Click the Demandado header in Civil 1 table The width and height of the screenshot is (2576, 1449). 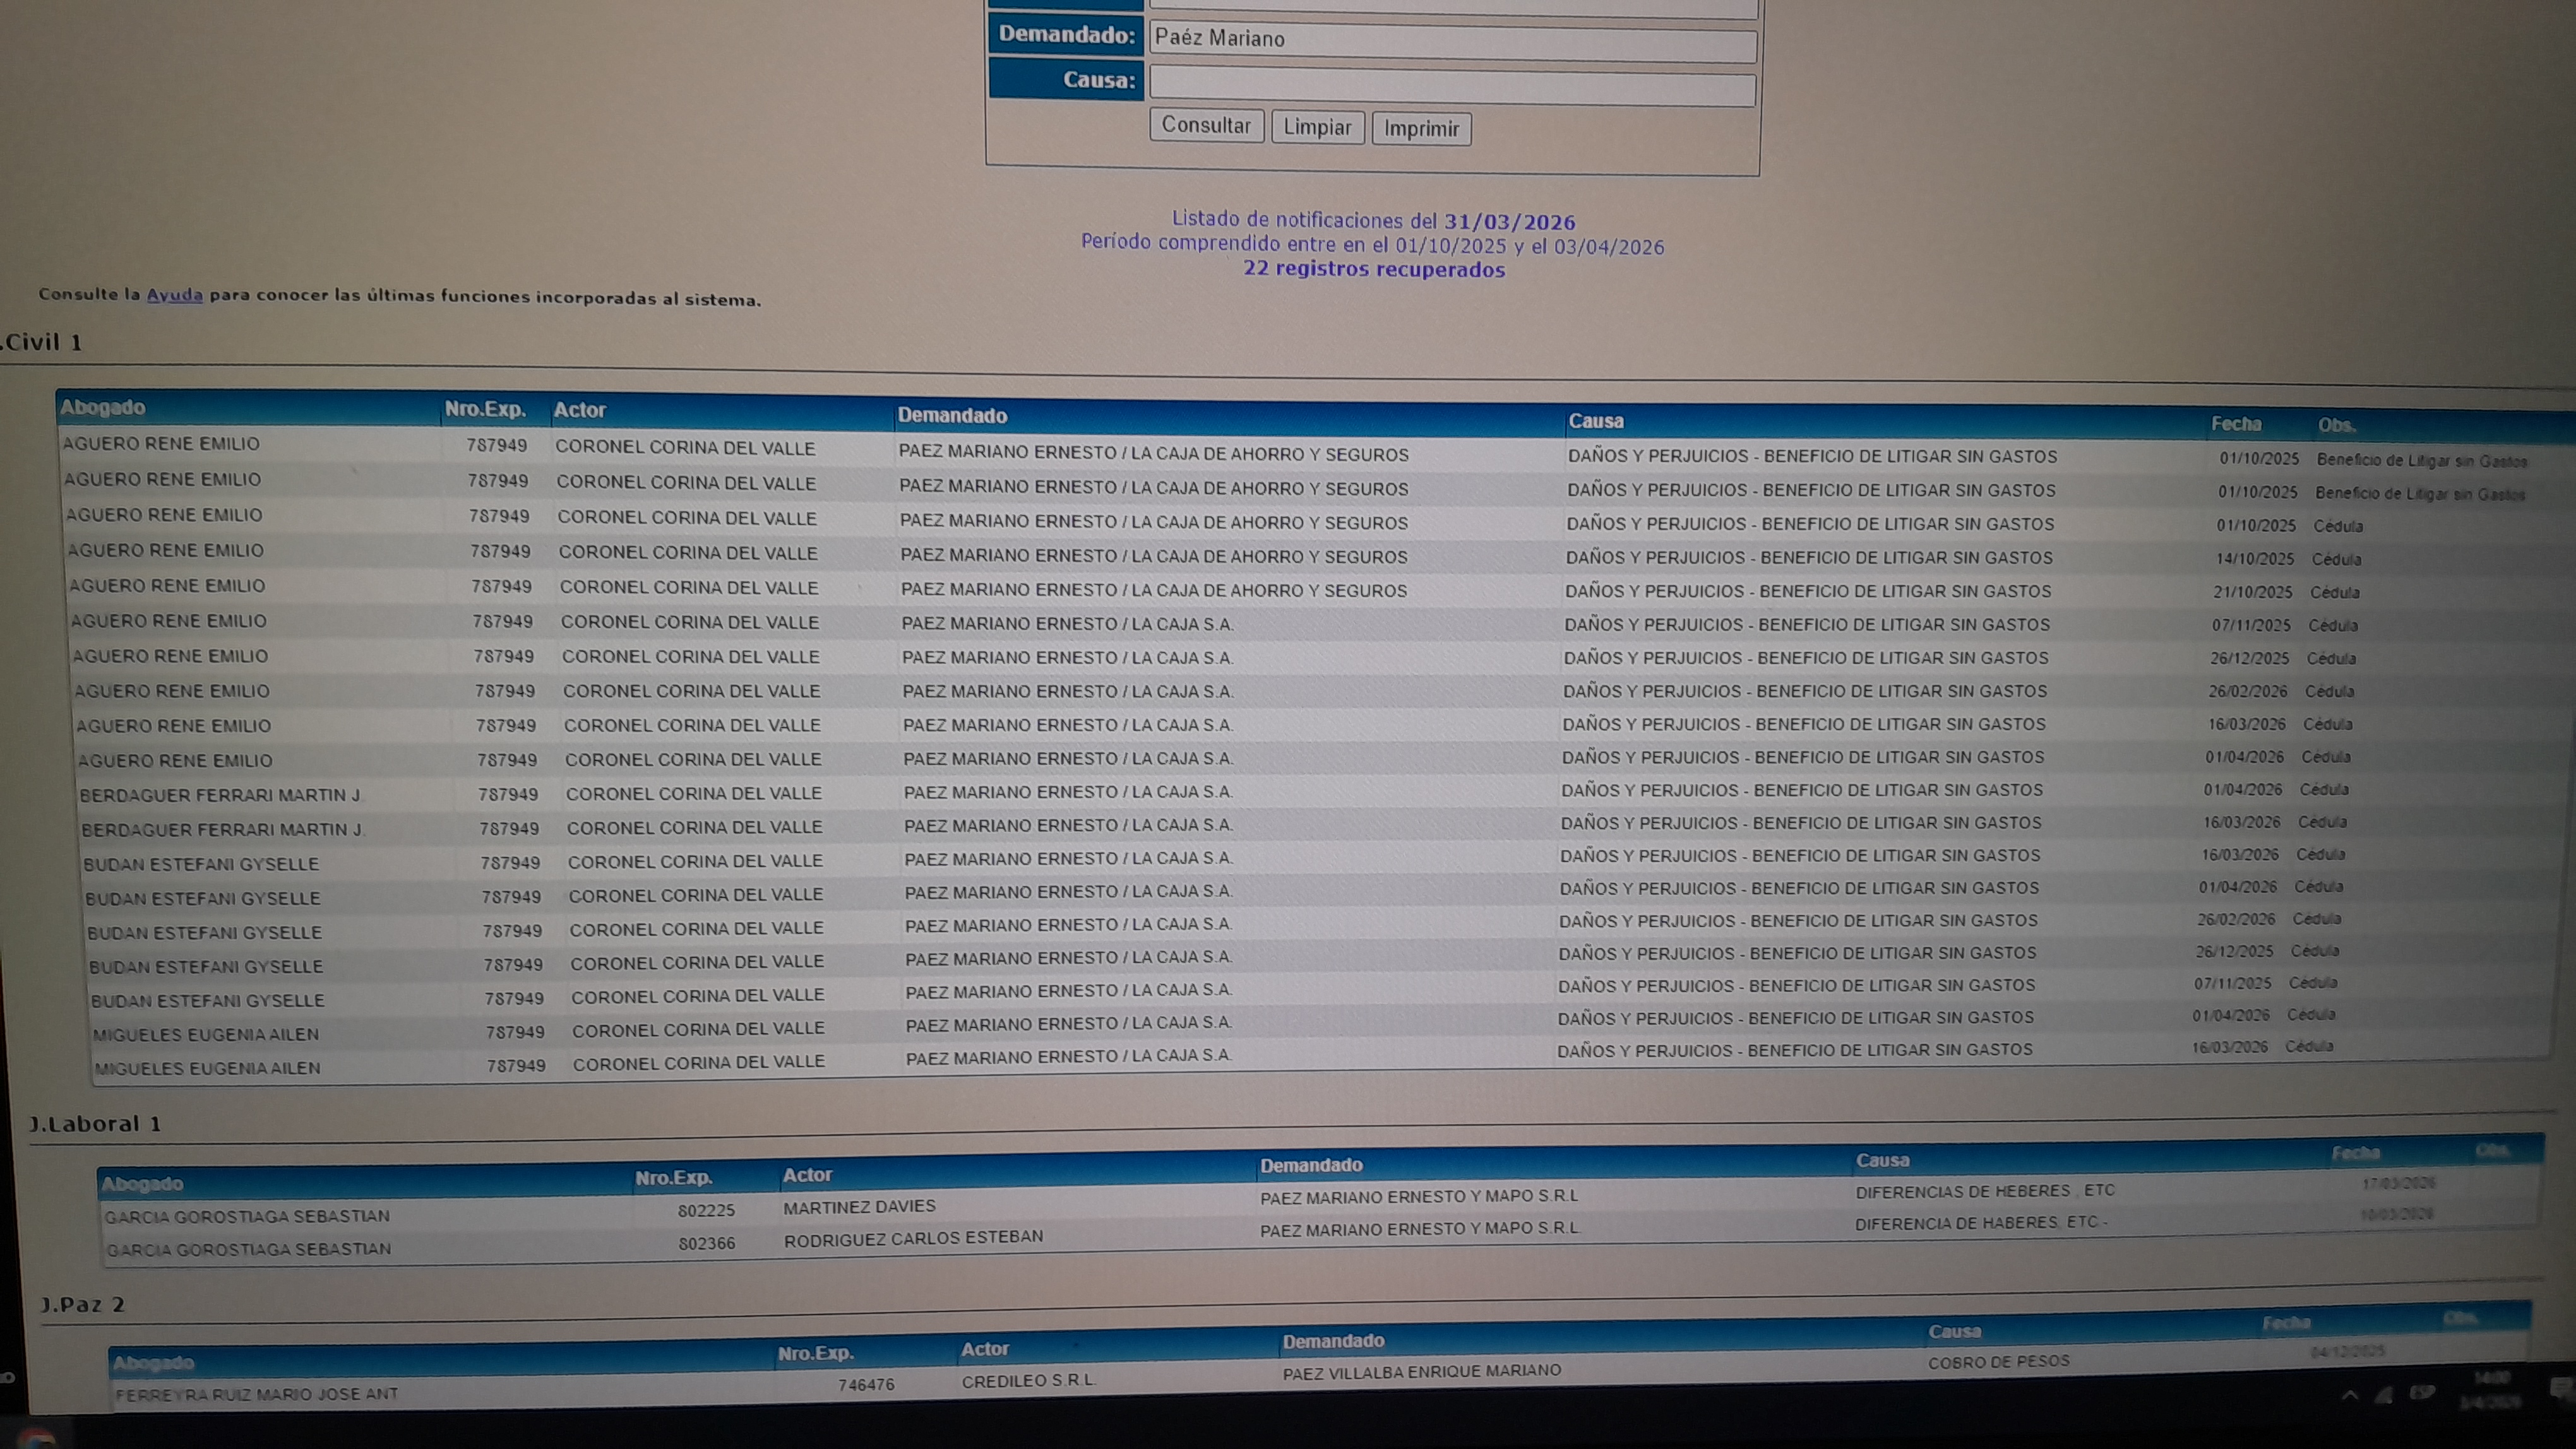click(x=952, y=415)
